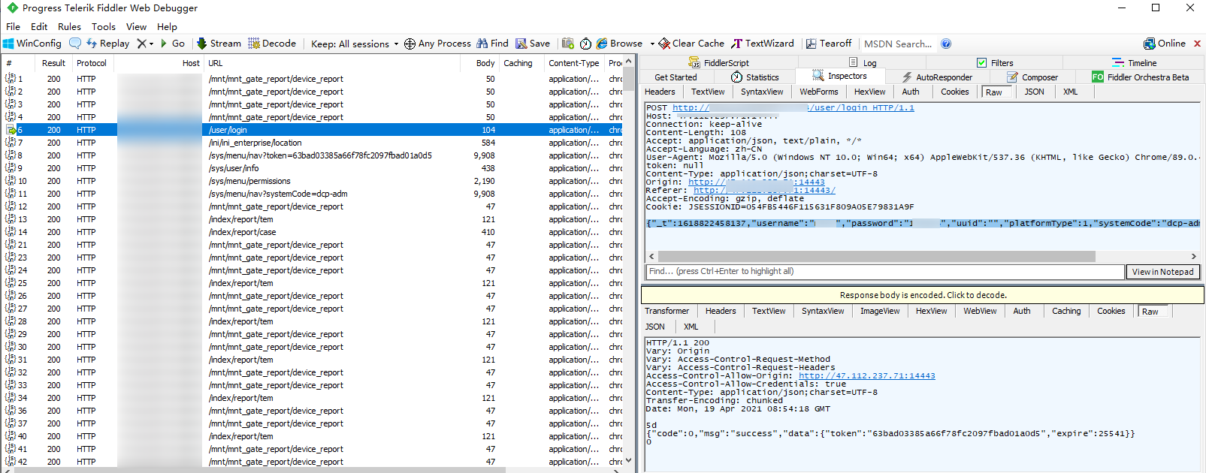1206x473 pixels.
Task: Toggle the Decode toolbar button
Action: pyautogui.click(x=272, y=44)
